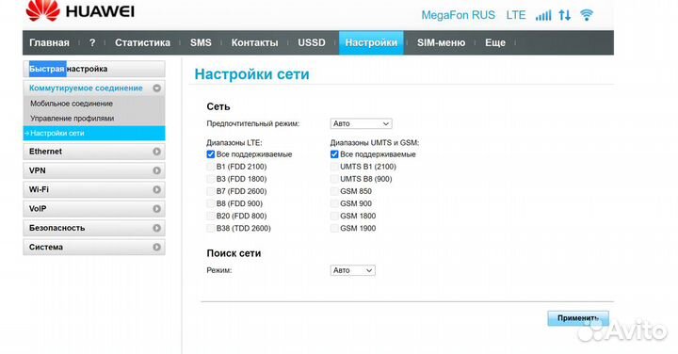Expand the Wi-Fi section arrow icon
The image size is (678, 354).
click(x=156, y=190)
